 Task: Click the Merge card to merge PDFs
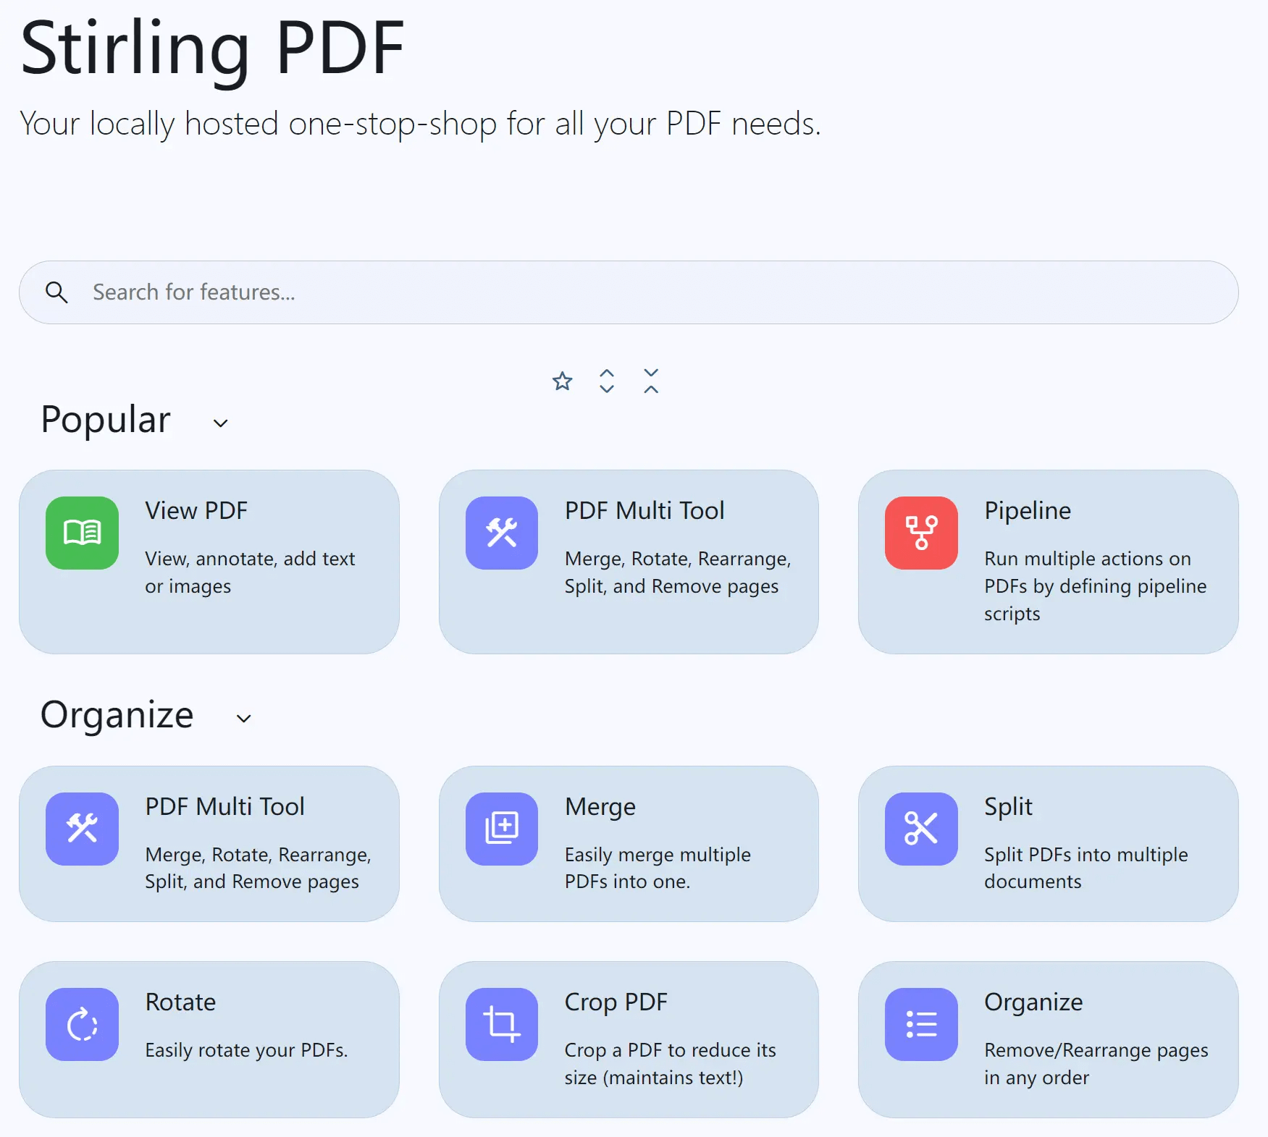(x=628, y=843)
